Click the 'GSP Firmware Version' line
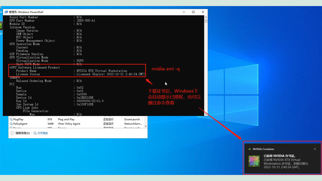322x181 pixels. [x=46, y=54]
